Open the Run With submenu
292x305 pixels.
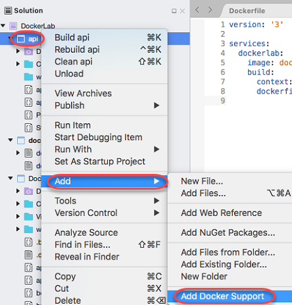(105, 150)
